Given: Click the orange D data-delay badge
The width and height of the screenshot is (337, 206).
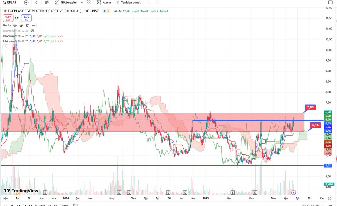Looking at the screenshot, I should click(x=108, y=11).
